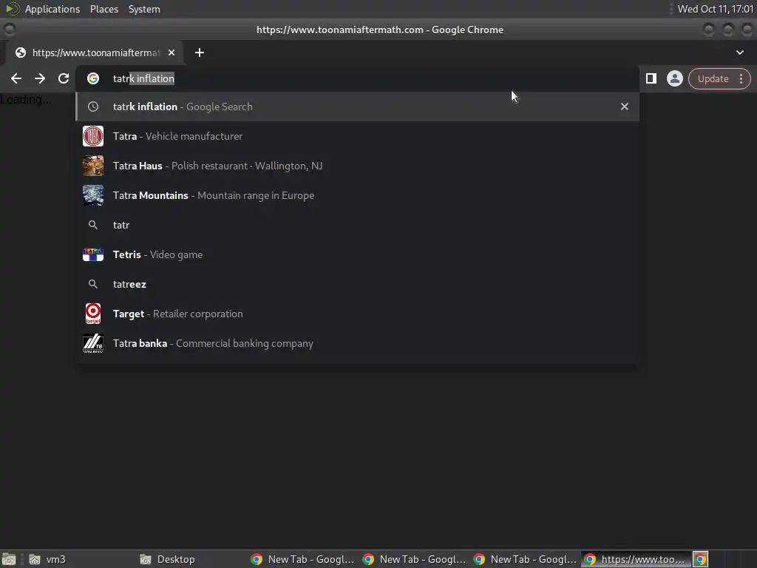The width and height of the screenshot is (757, 568).
Task: Select the toonamiaftermath.com tab
Action: pyautogui.click(x=95, y=53)
